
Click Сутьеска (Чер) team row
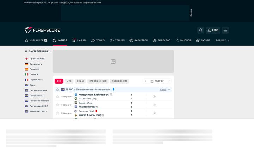86,111
